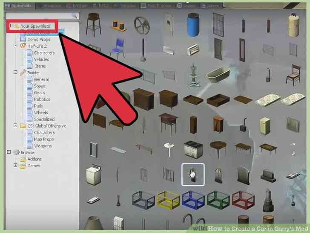Spawn the white washing machine prop
The width and height of the screenshot is (310, 233).
point(94,175)
